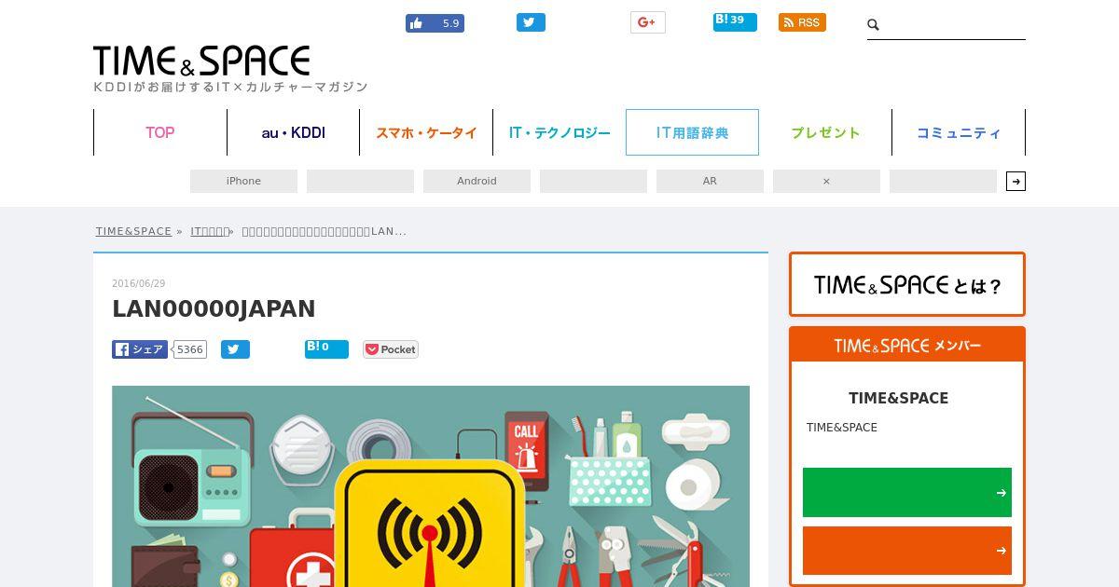The height and width of the screenshot is (587, 1119).
Task: Open the スマホ・ケータイ navigation tab
Action: coord(426,132)
